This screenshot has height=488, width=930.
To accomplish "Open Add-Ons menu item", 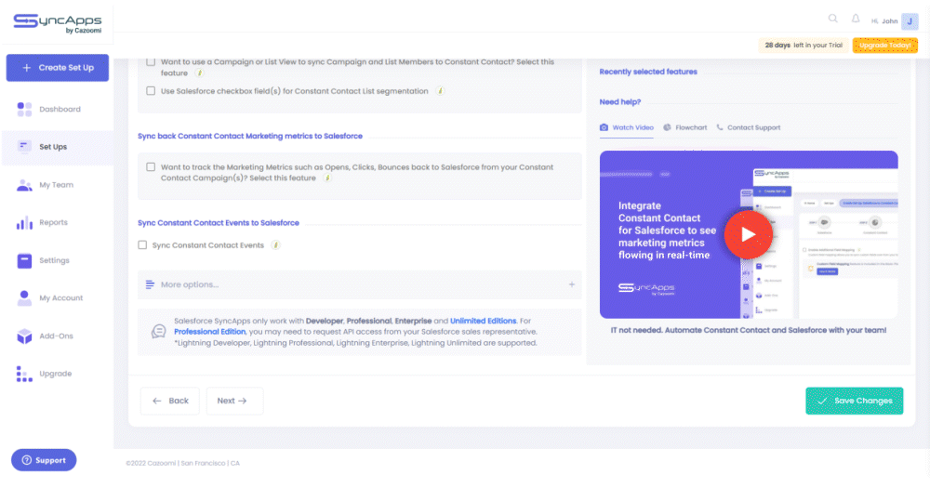I will click(x=58, y=336).
